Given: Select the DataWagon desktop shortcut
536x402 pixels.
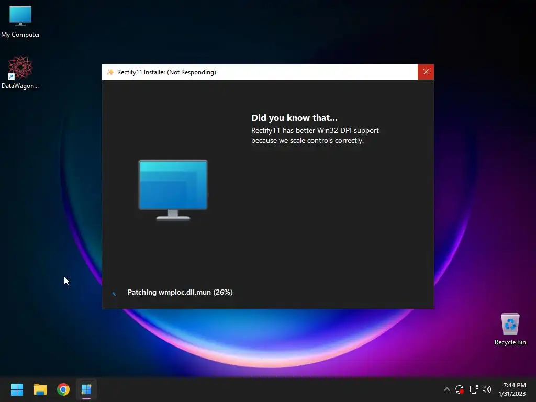Looking at the screenshot, I should 20,72.
